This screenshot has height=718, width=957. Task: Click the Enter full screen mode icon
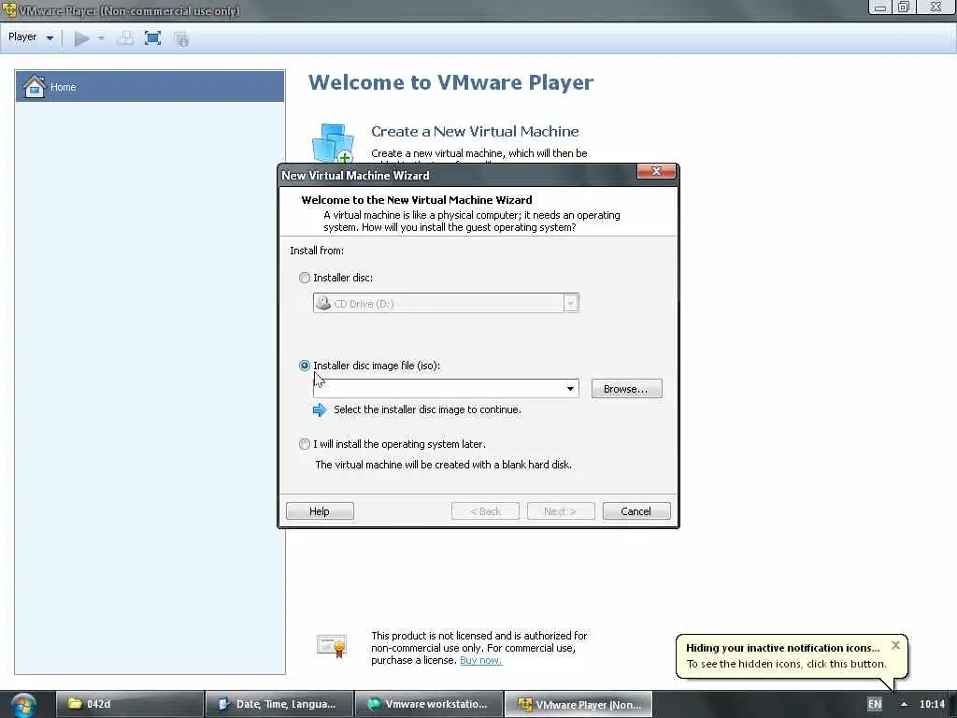(152, 38)
